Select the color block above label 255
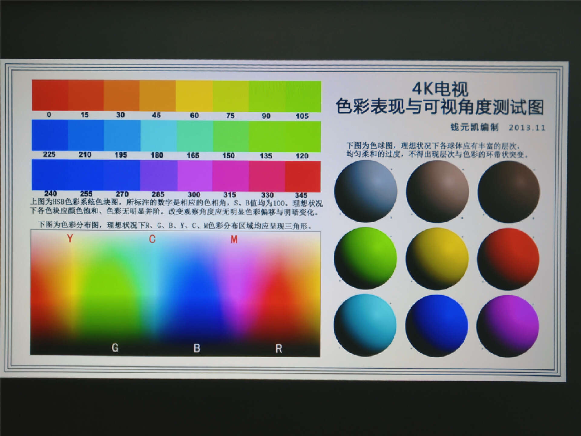This screenshot has height=436, width=581. pos(86,175)
